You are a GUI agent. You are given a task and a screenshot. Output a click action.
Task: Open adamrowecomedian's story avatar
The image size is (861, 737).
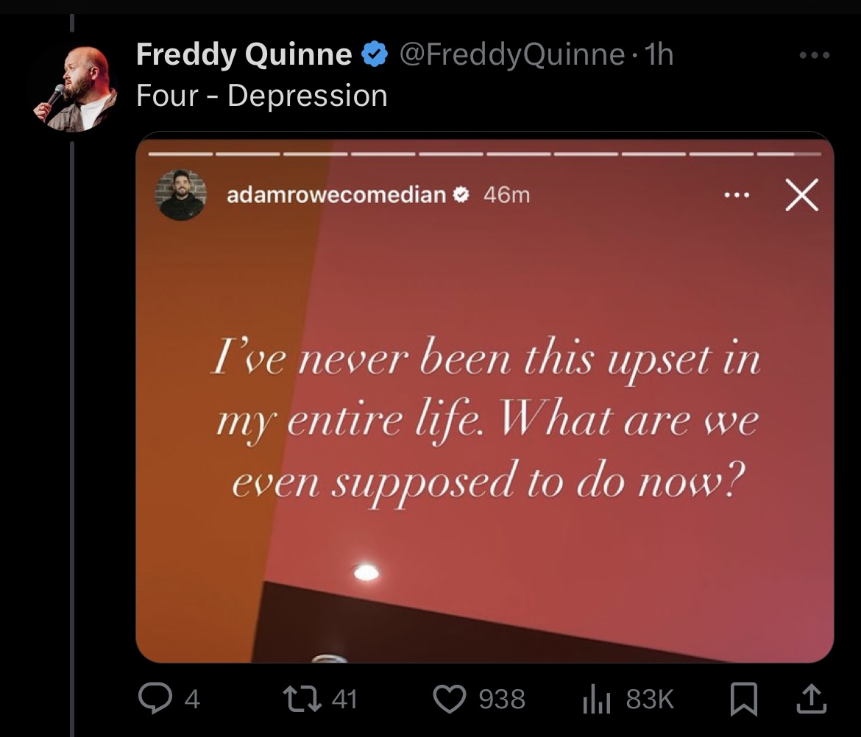[180, 195]
